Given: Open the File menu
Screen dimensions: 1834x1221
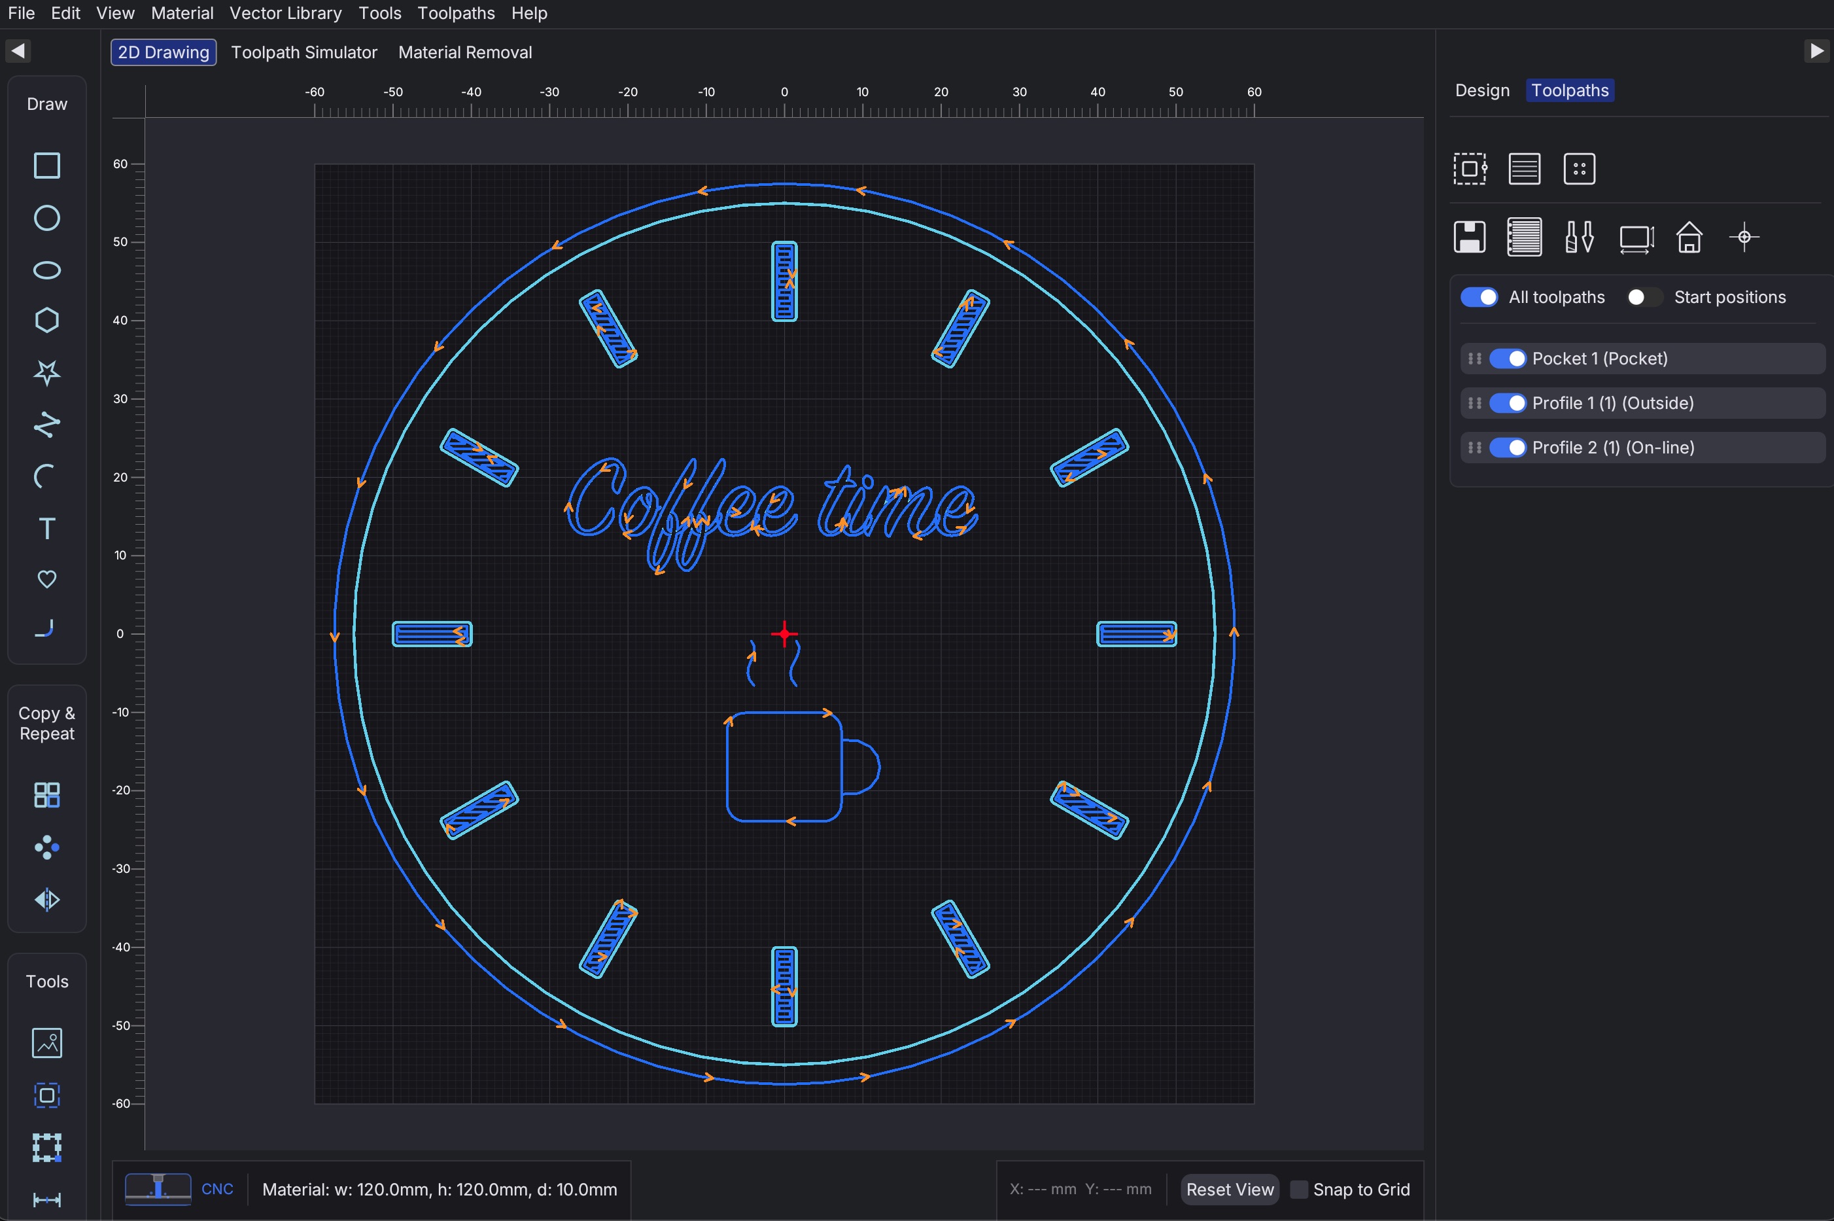Looking at the screenshot, I should (x=21, y=13).
